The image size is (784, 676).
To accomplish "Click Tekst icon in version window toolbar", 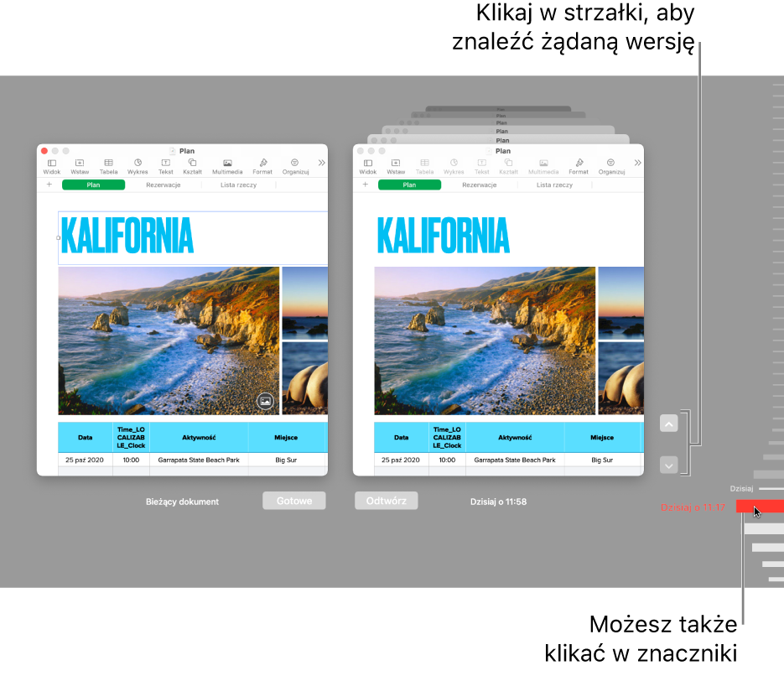I will 481,167.
